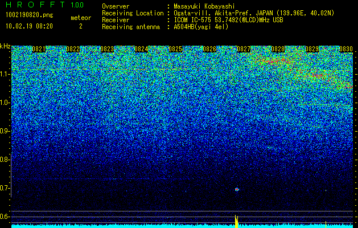Viewport: 358px width, 228px height.
Task: Click the Ogata-vill. Akita-Pref. JAPAN location text
Action: tap(254, 13)
